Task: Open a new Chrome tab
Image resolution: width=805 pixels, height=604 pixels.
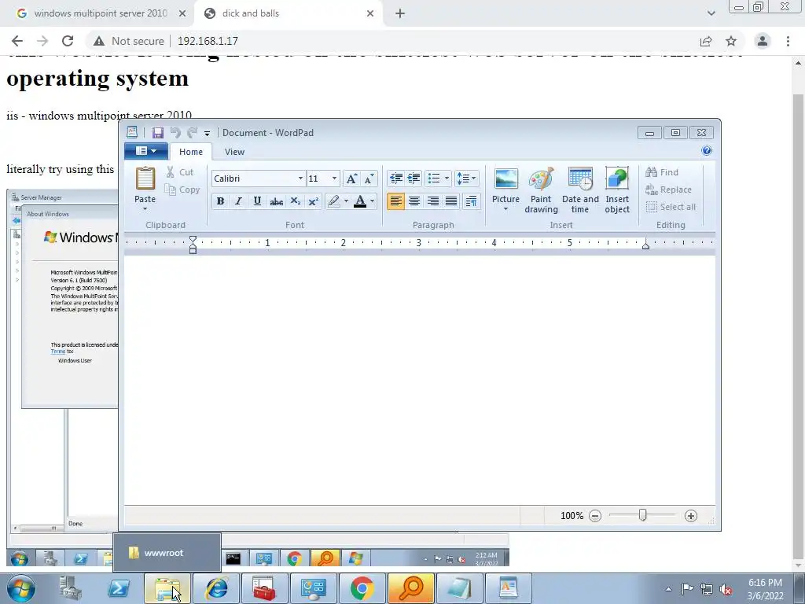Action: pyautogui.click(x=400, y=14)
